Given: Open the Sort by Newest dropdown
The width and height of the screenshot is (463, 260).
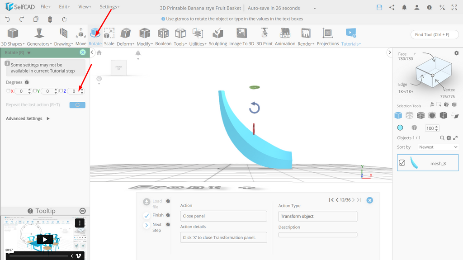Looking at the screenshot, I should (x=438, y=147).
